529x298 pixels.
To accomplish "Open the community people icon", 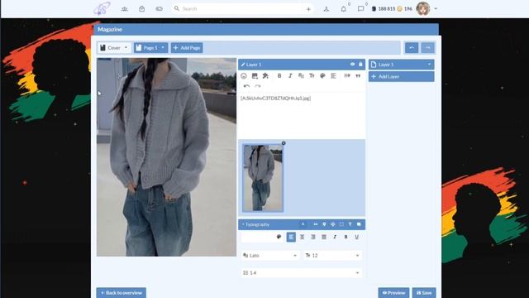I will click(x=125, y=9).
